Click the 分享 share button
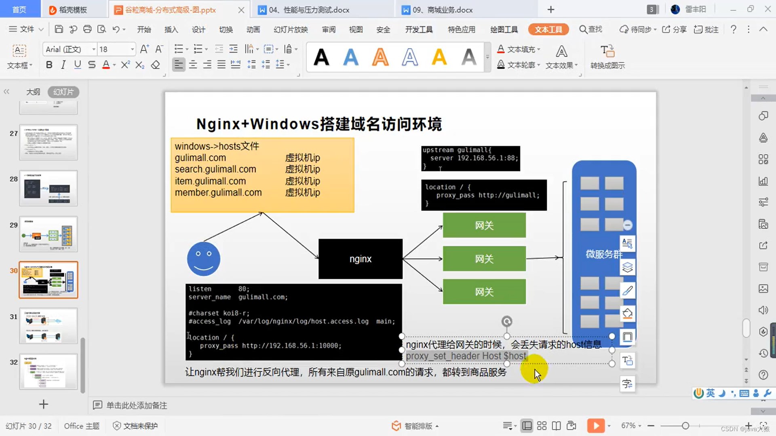Viewport: 776px width, 436px height. 675,29
